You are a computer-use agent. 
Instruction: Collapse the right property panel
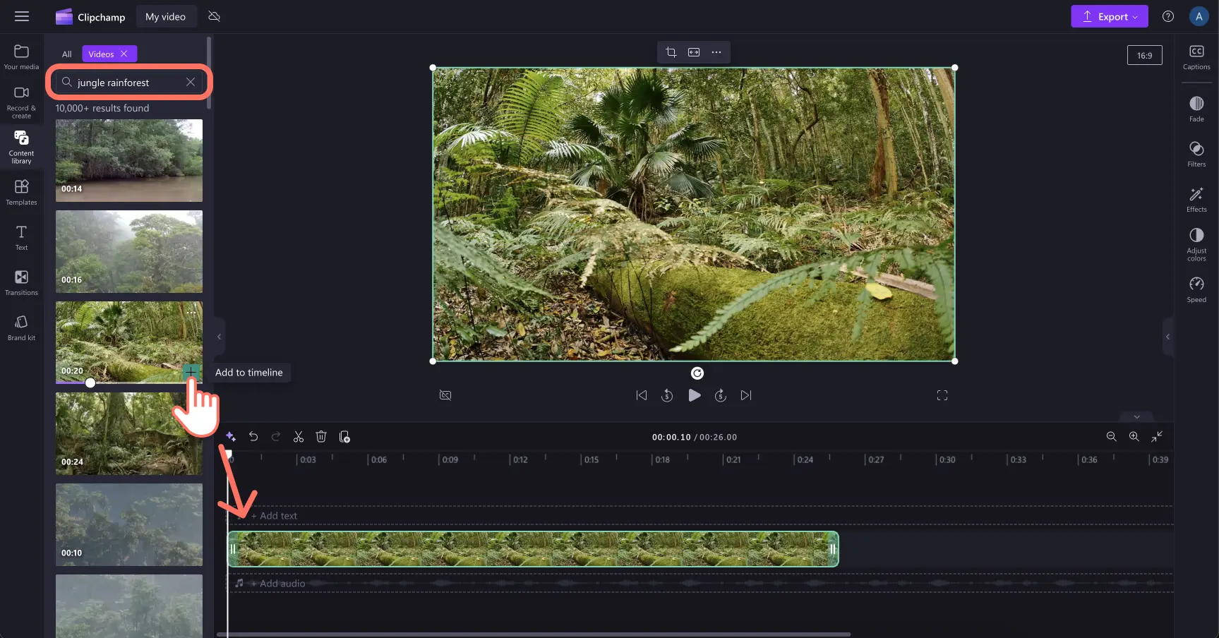(x=1167, y=337)
